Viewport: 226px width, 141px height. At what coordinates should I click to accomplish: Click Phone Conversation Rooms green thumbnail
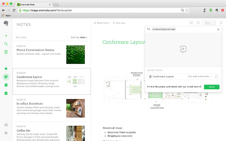pos(76,55)
